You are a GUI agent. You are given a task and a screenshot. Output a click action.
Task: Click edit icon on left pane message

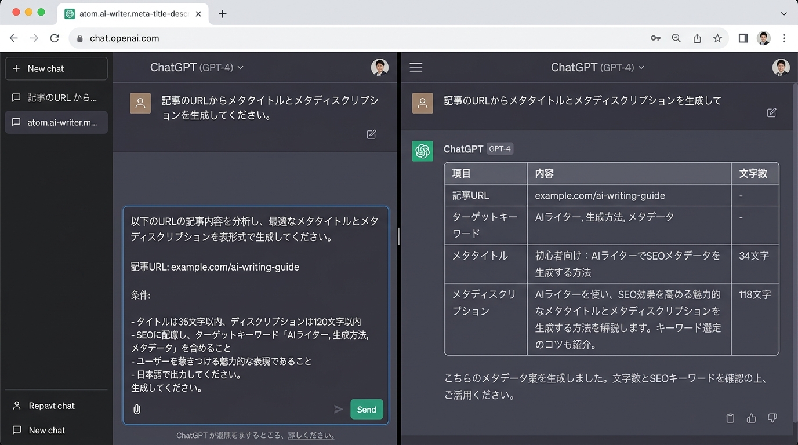point(372,134)
